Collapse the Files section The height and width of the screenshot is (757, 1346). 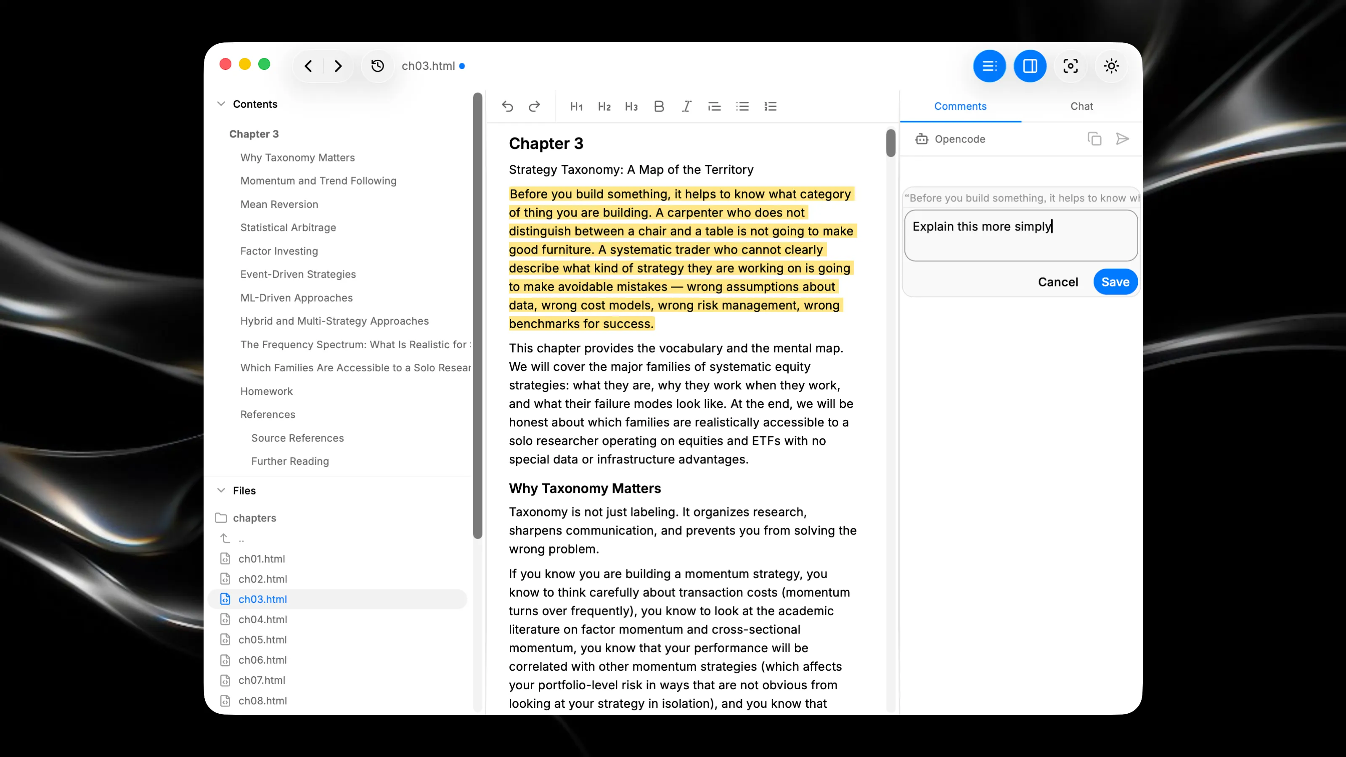221,490
